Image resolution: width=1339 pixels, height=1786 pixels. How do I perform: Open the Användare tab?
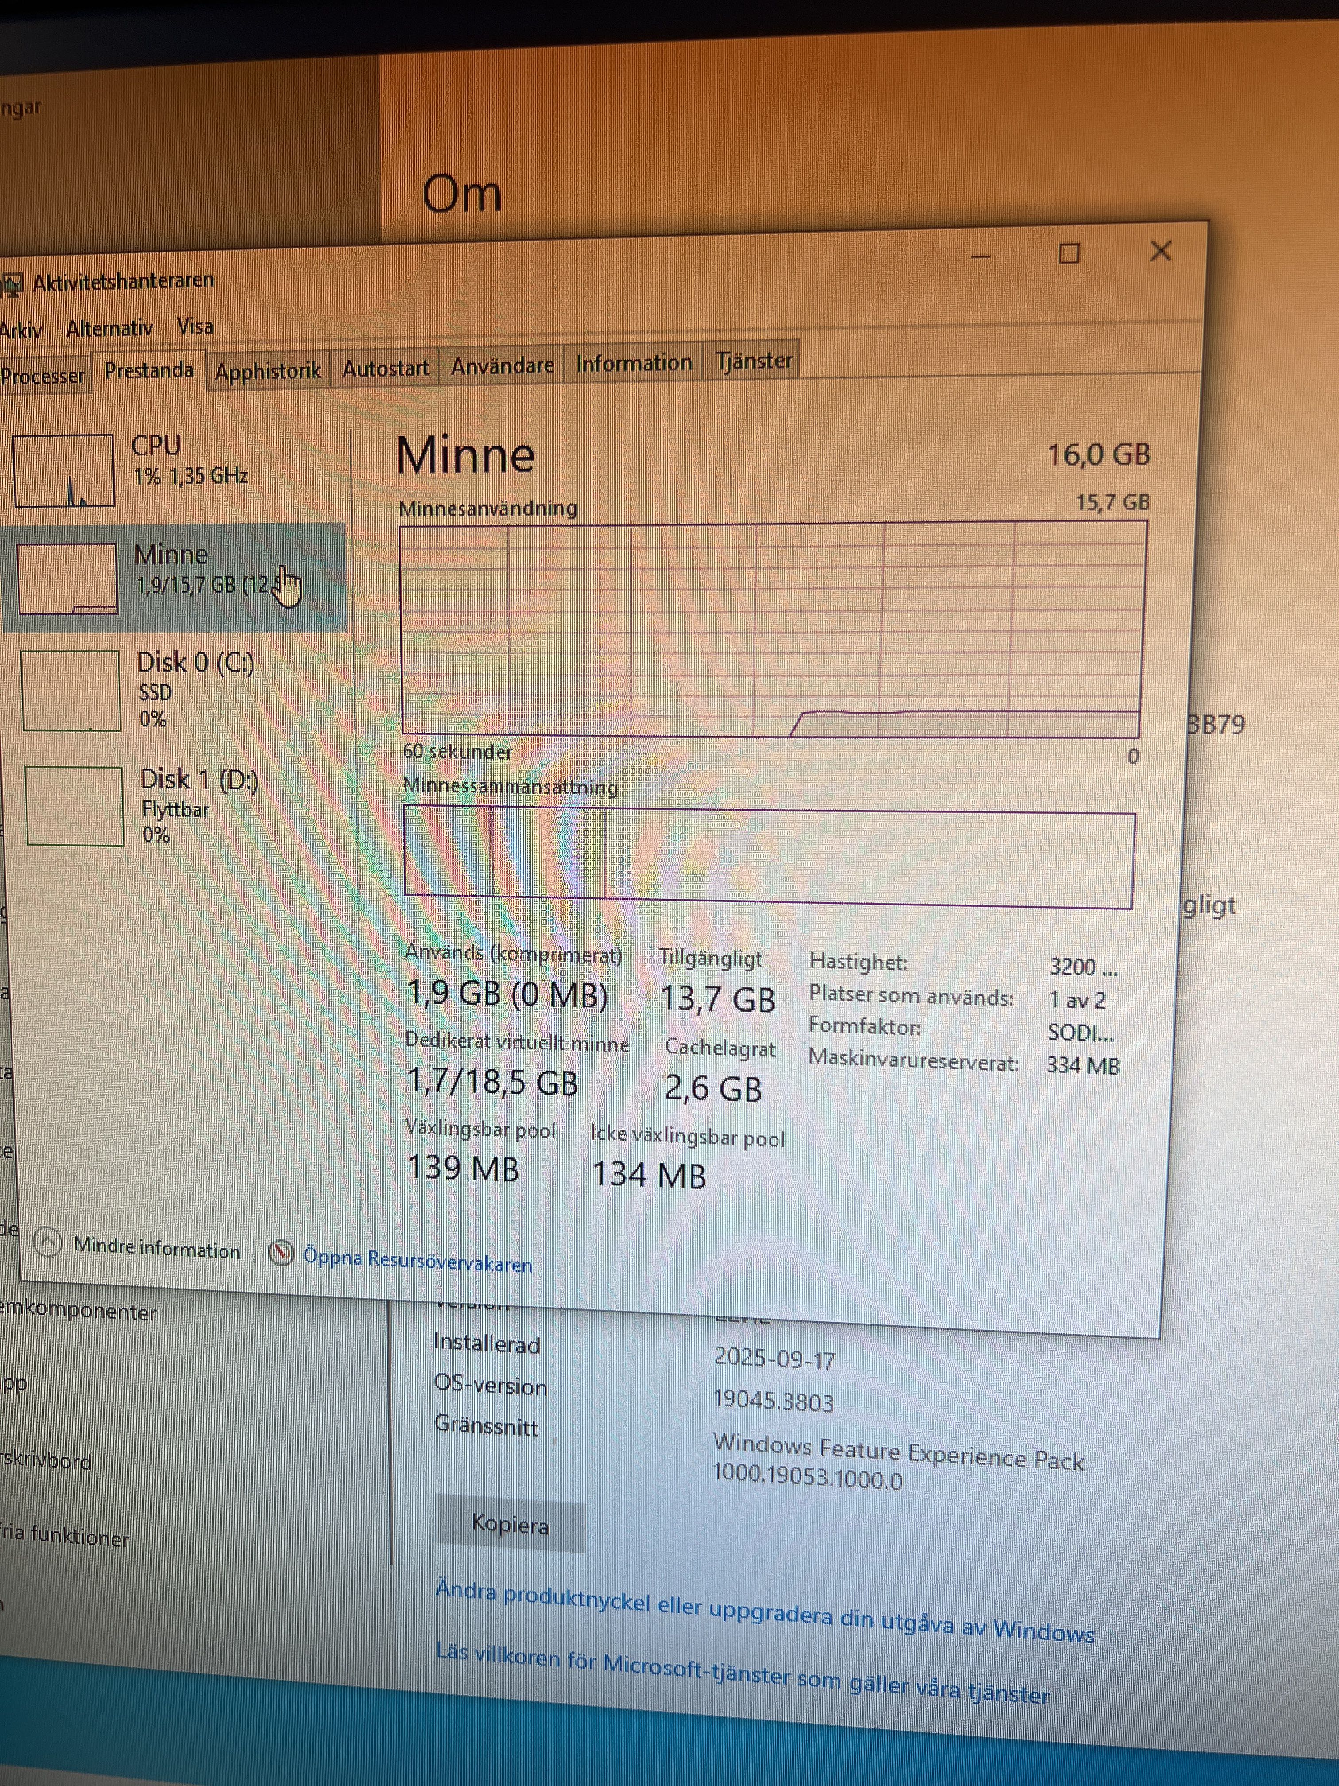tap(502, 365)
